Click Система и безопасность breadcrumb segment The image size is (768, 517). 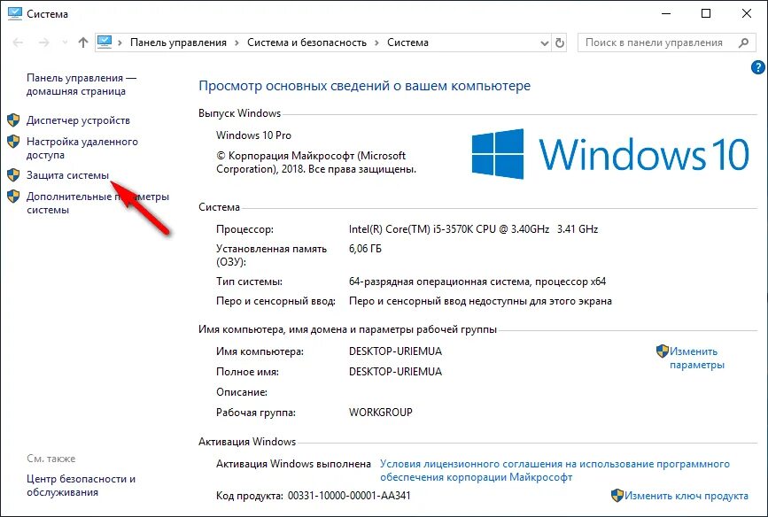tap(306, 42)
